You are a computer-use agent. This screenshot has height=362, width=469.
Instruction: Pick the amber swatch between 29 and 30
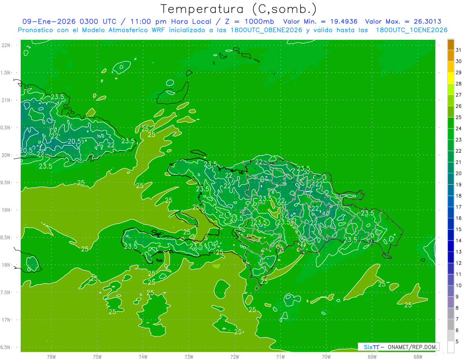(x=451, y=67)
